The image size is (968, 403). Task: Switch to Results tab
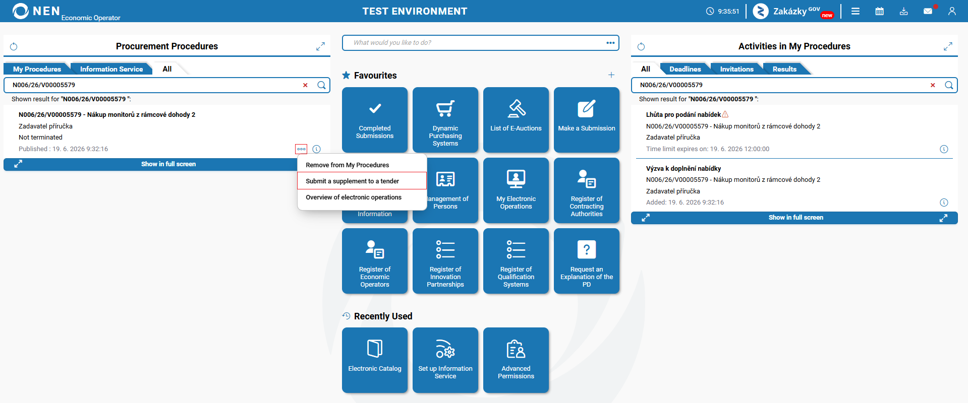click(784, 69)
